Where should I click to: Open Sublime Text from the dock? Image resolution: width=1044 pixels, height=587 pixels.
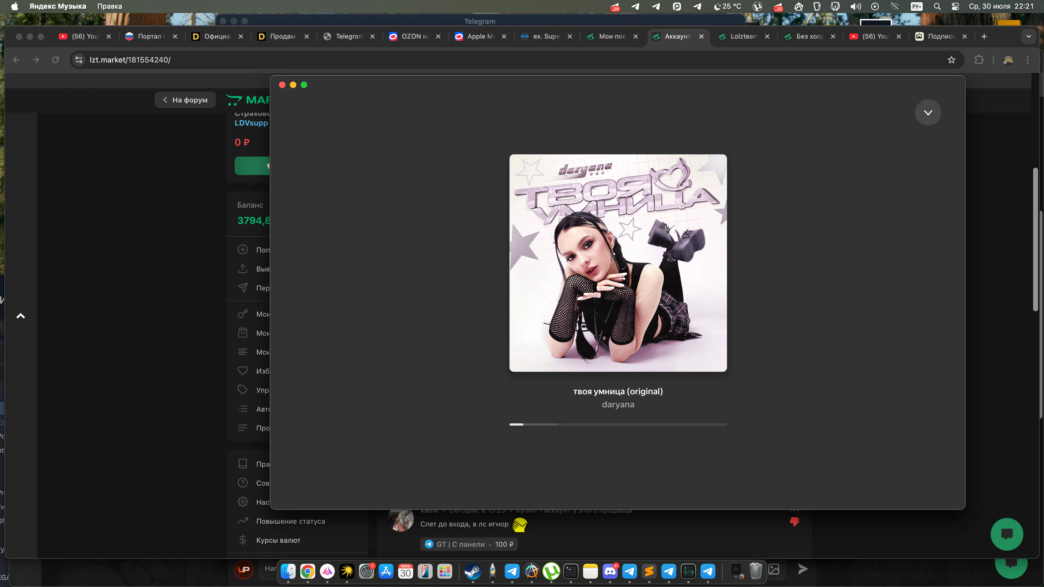click(x=649, y=571)
